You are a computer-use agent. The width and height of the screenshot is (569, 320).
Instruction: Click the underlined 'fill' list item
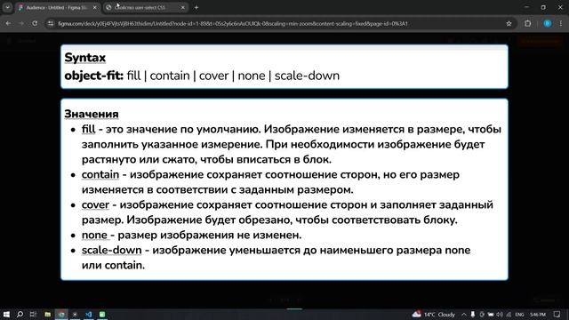point(88,129)
